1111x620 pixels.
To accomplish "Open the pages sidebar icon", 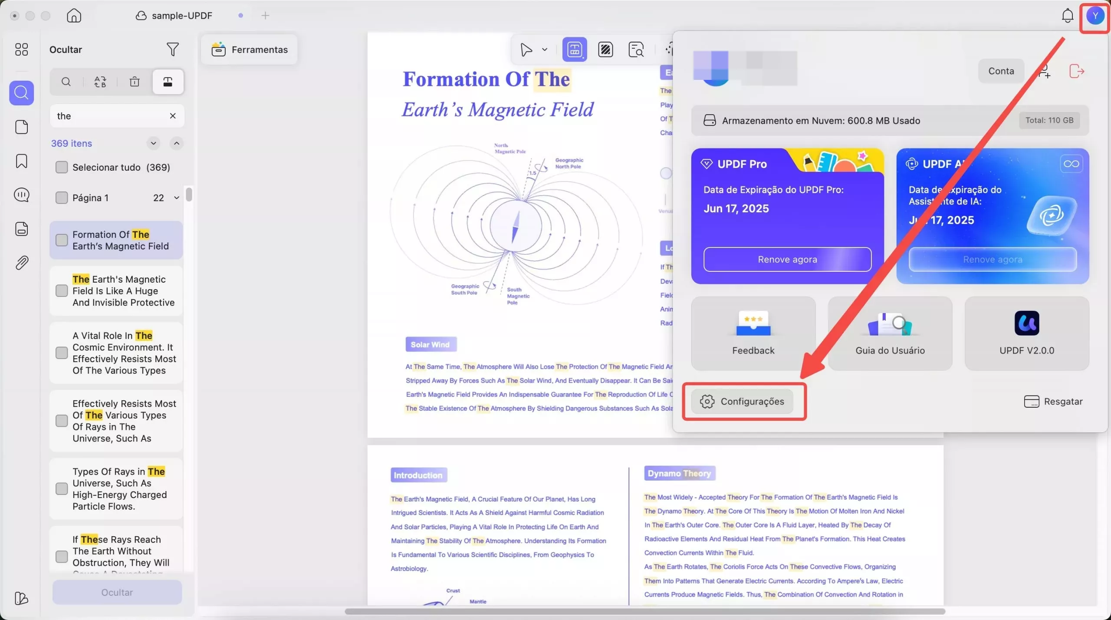I will [21, 127].
